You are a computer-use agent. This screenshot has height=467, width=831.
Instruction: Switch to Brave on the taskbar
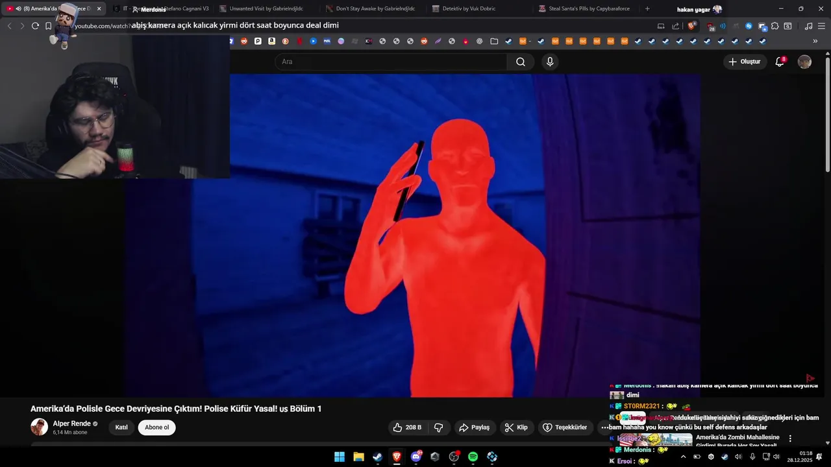pos(396,457)
